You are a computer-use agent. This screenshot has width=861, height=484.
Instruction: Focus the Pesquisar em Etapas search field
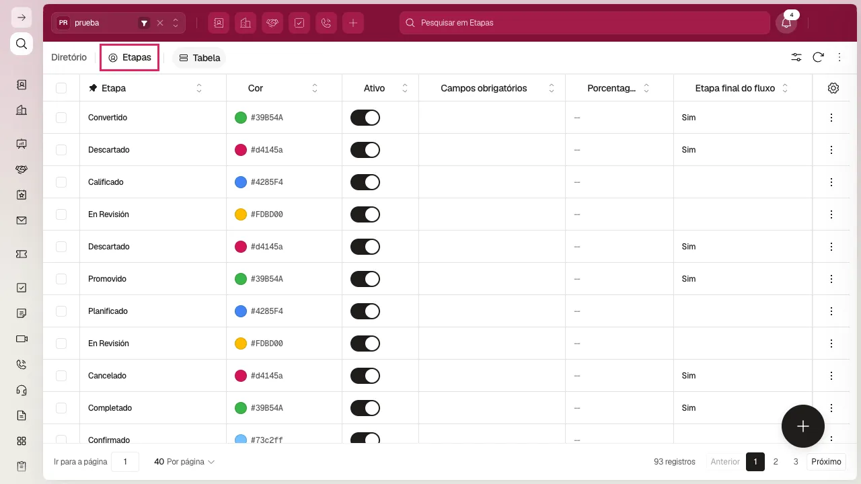coord(585,23)
